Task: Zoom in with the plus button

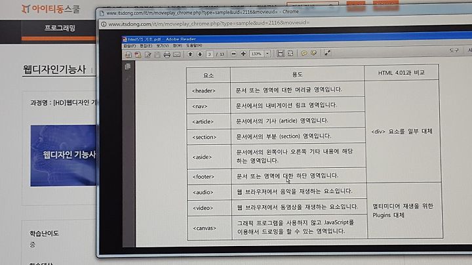Action: [243, 54]
